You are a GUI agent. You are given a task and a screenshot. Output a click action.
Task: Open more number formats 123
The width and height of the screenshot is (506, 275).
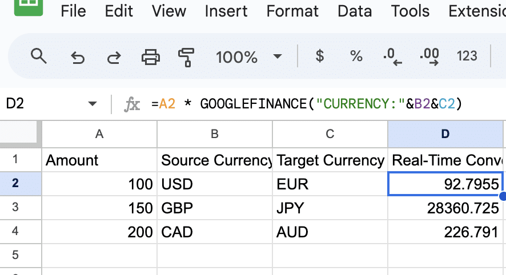coord(467,56)
